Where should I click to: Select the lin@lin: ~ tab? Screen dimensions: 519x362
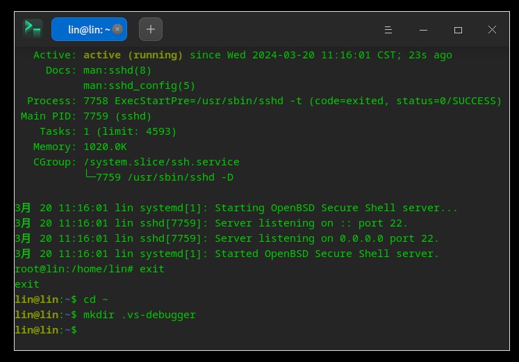pyautogui.click(x=89, y=29)
